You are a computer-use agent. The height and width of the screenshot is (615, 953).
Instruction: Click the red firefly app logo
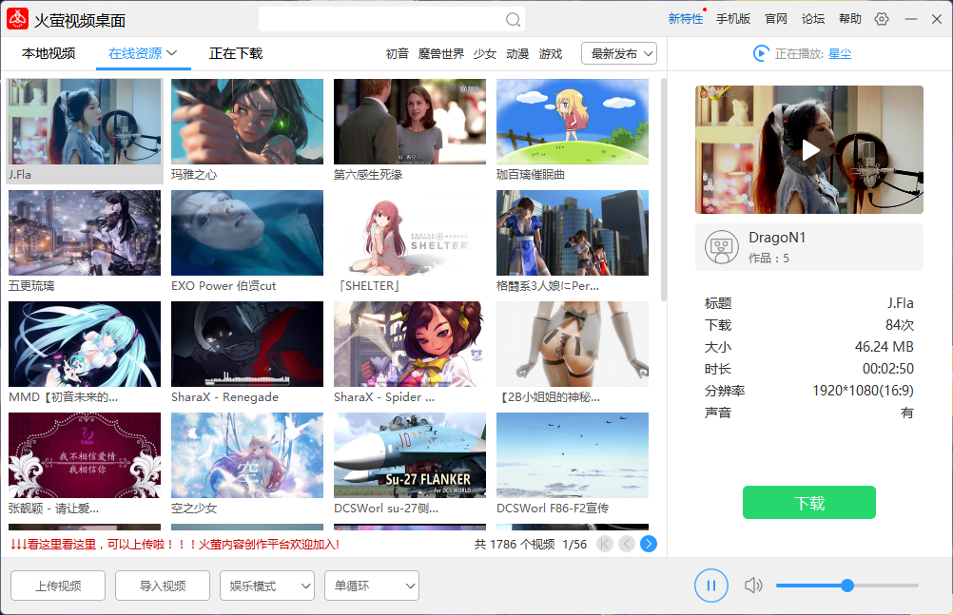pyautogui.click(x=16, y=18)
